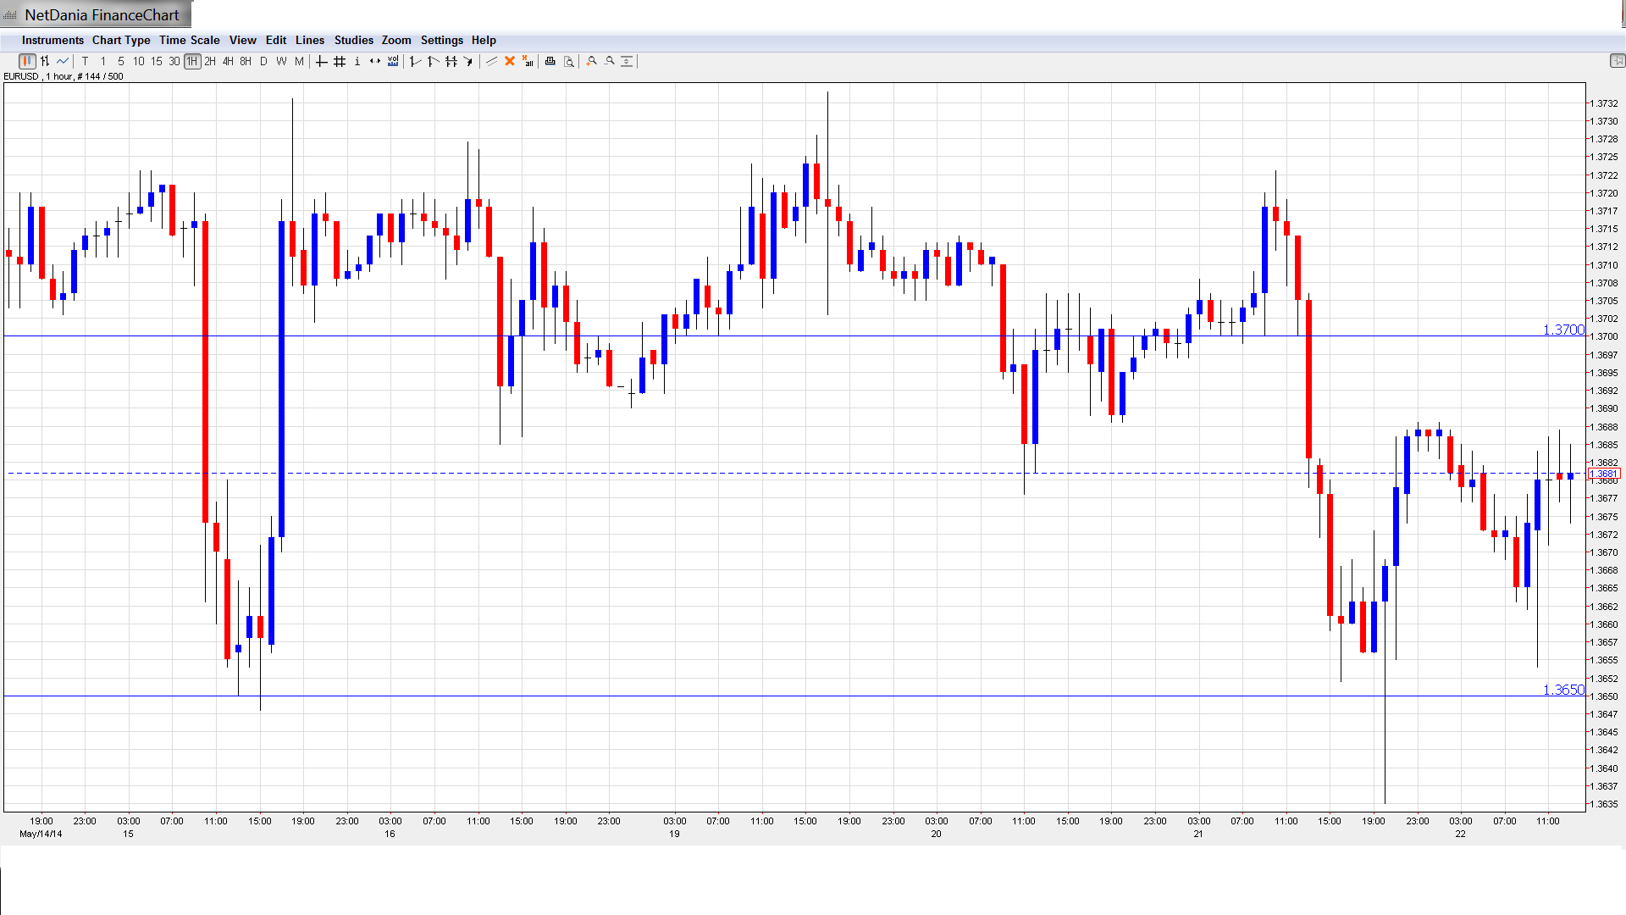Show info box icon
This screenshot has width=1626, height=915.
[357, 61]
